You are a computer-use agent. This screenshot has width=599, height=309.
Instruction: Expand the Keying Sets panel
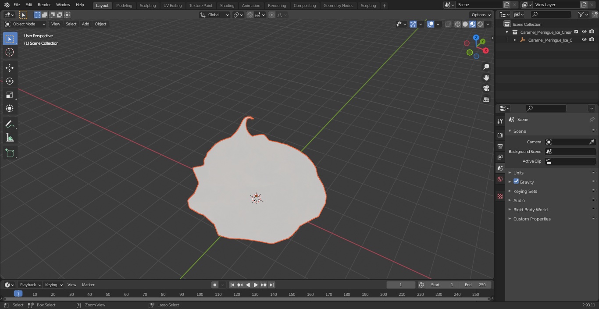point(525,191)
